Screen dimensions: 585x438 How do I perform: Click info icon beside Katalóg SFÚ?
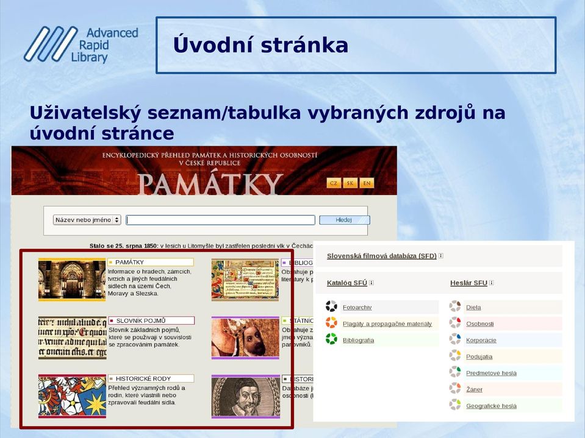(x=371, y=283)
